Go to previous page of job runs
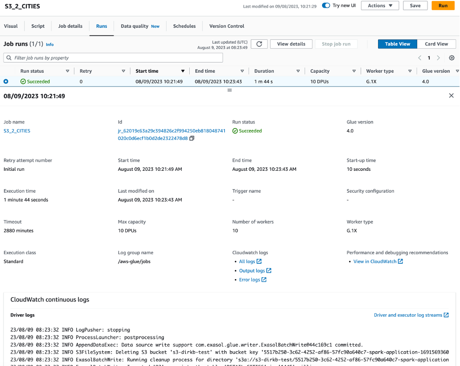 coord(420,58)
